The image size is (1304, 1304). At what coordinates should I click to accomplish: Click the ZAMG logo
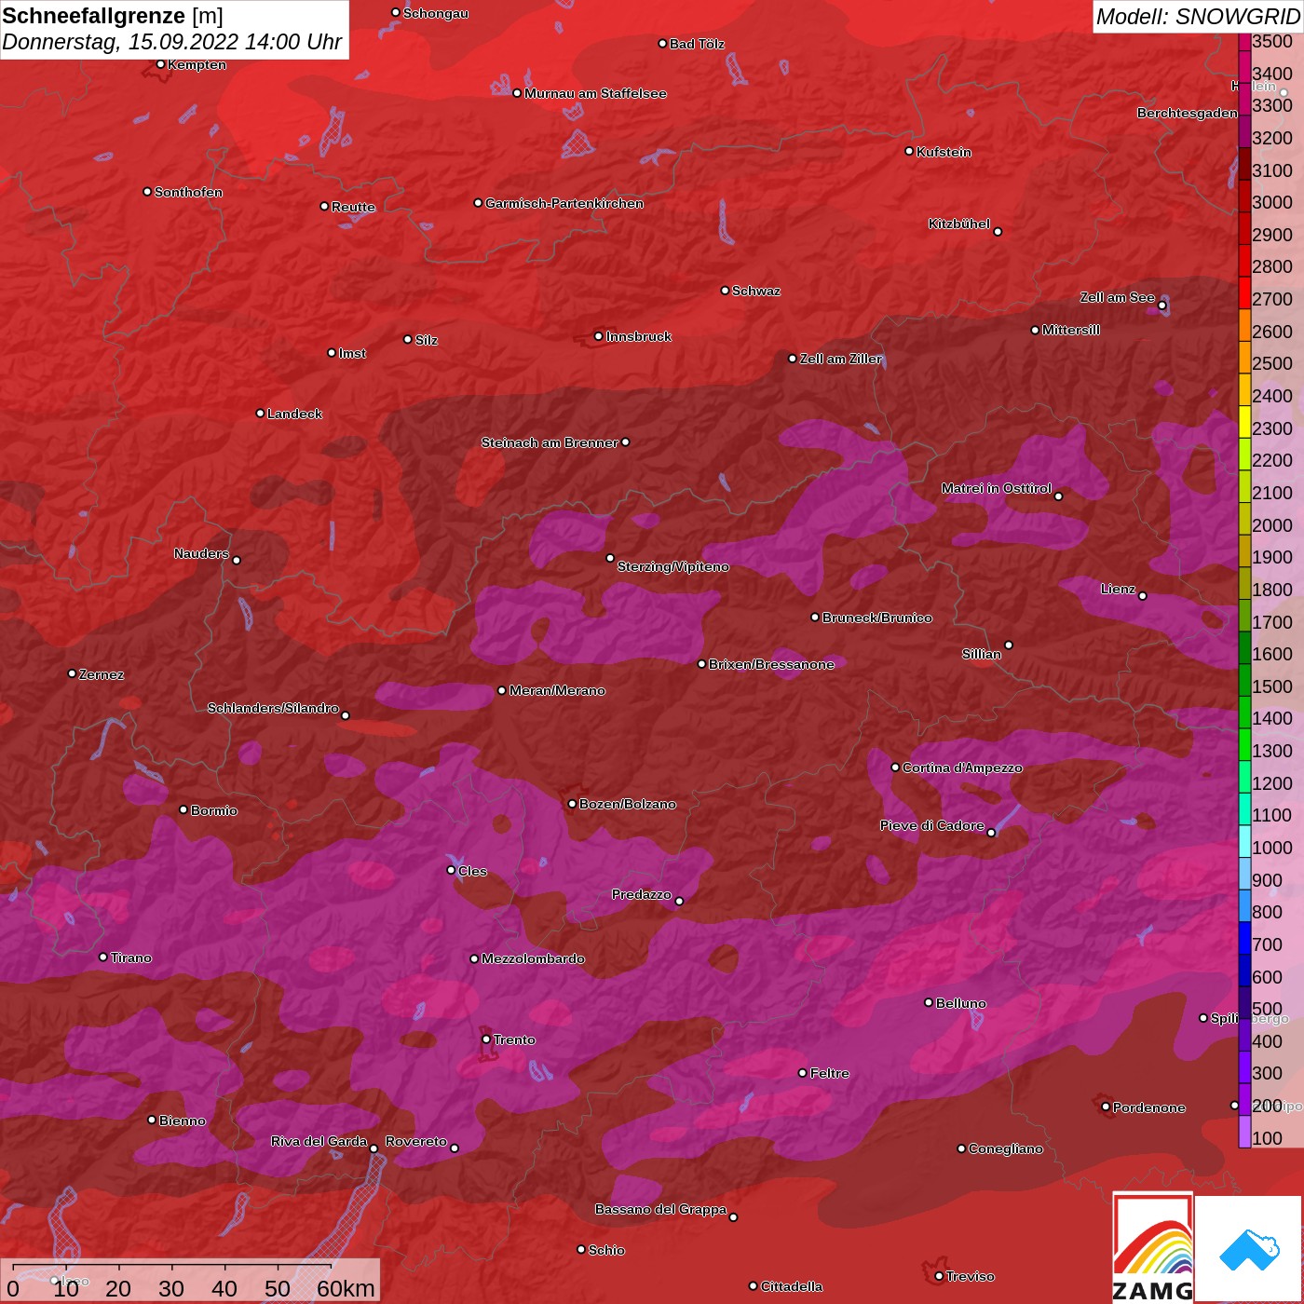point(1153,1247)
